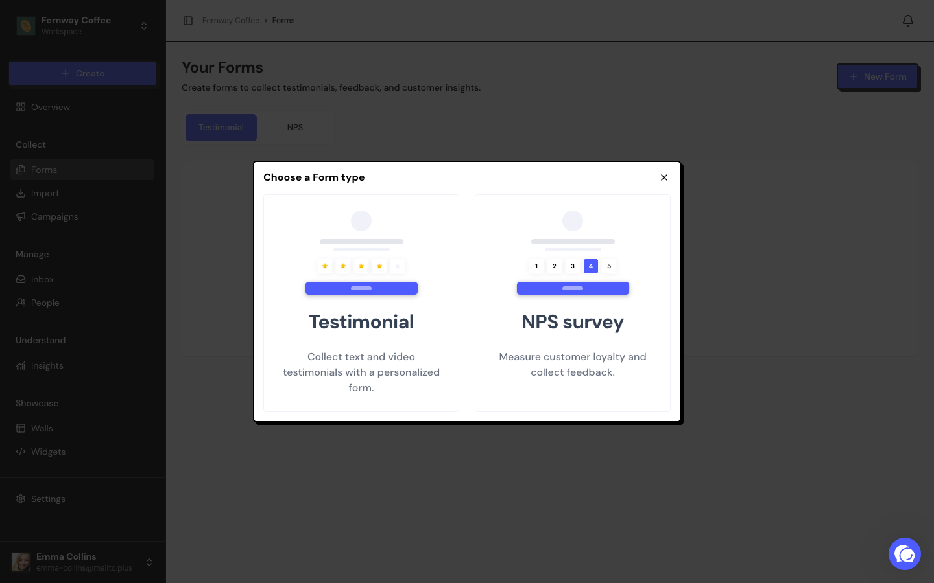The width and height of the screenshot is (934, 583).
Task: Switch to the NPS tab
Action: click(x=295, y=128)
